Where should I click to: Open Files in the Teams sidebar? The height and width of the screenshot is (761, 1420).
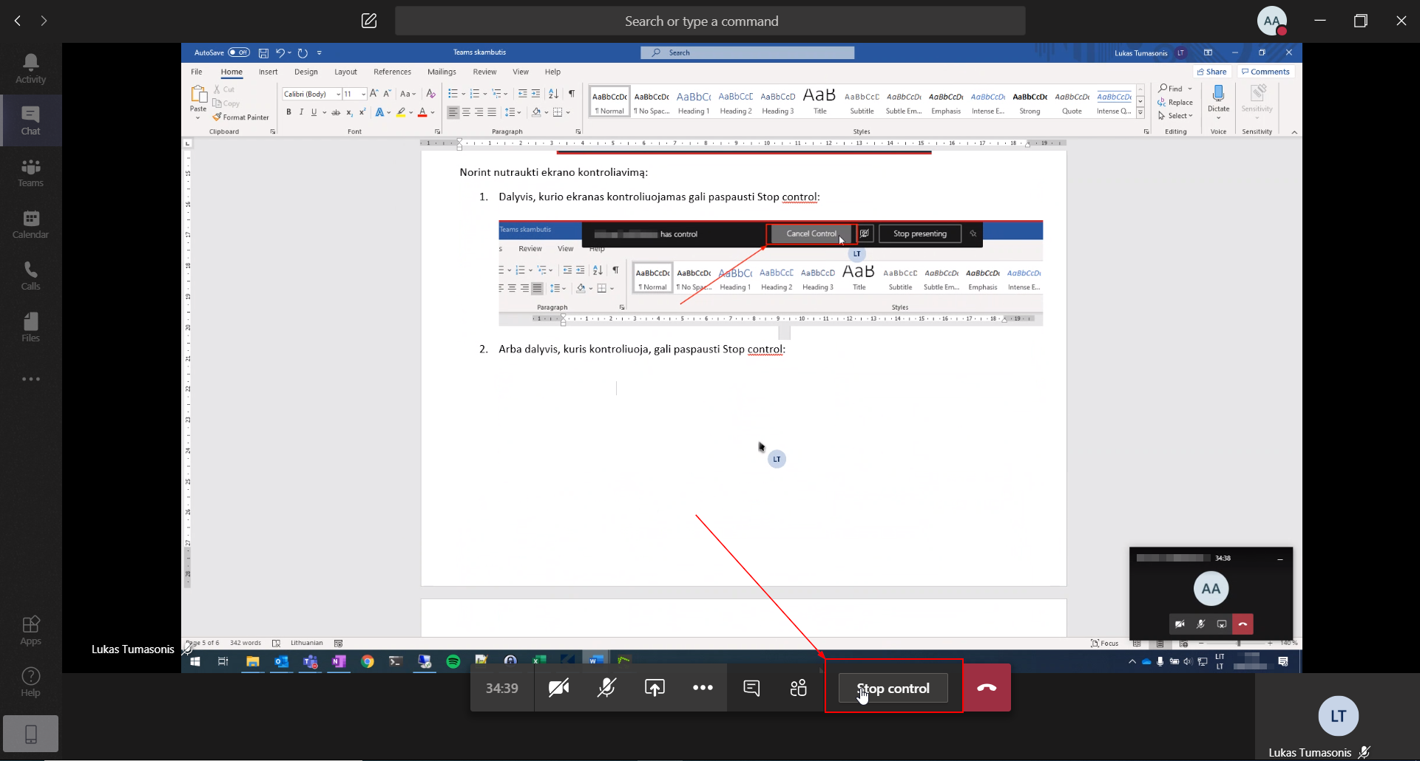30,327
